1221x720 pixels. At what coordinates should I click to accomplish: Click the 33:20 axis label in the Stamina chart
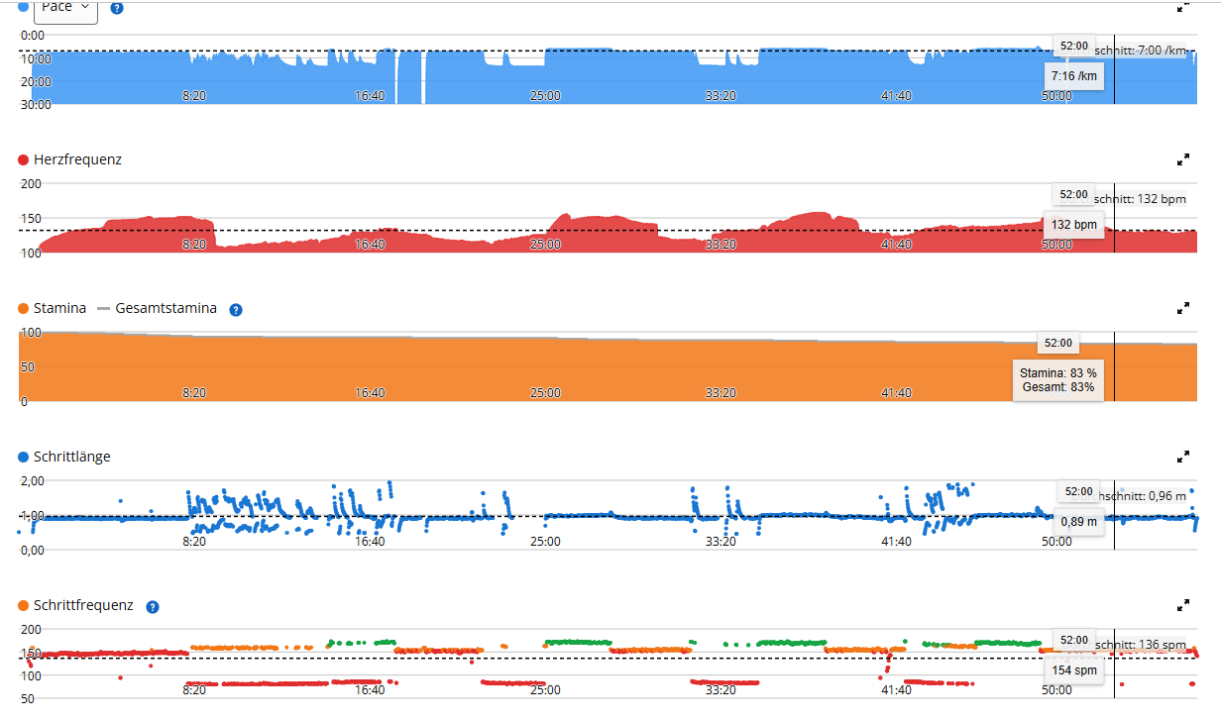[x=721, y=392]
